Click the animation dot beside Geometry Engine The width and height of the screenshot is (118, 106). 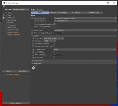[32, 18]
